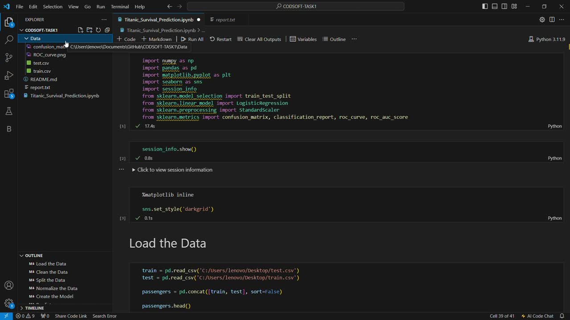Jump to Load the Data in outline
Viewport: 570px width, 320px height.
(51, 264)
